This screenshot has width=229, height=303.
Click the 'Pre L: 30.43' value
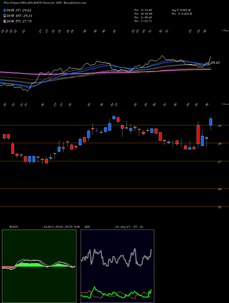[x=143, y=17]
